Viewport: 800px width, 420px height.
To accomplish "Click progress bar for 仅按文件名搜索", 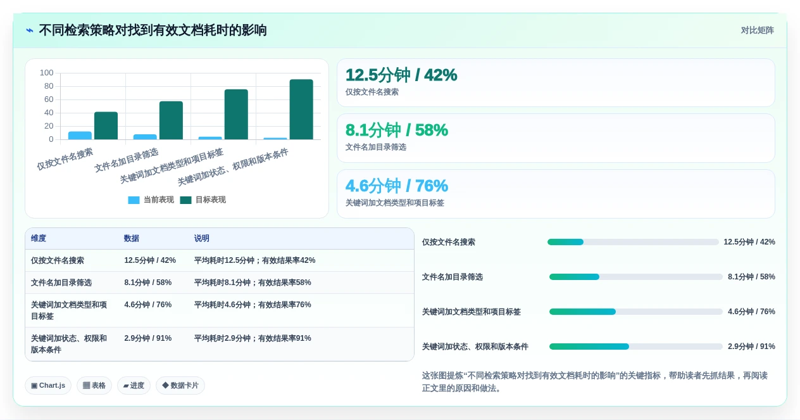I will click(x=633, y=242).
